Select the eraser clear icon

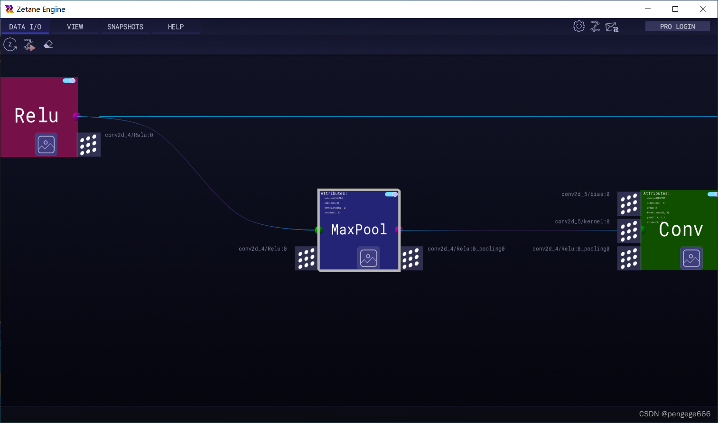point(48,45)
